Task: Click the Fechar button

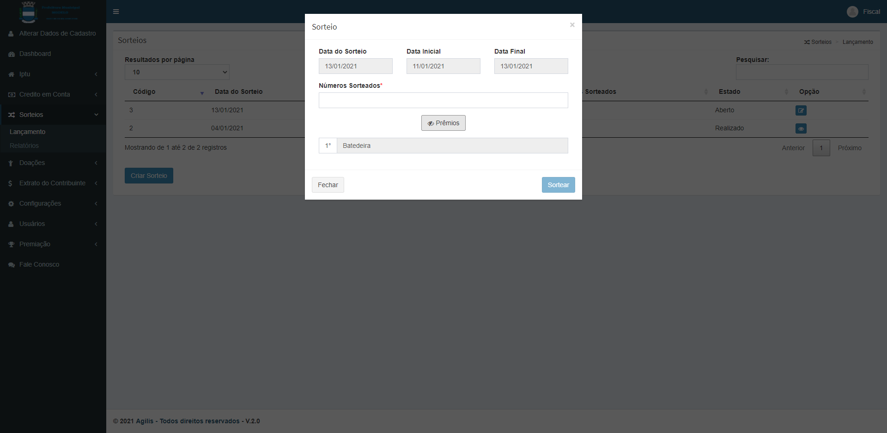Action: point(328,185)
